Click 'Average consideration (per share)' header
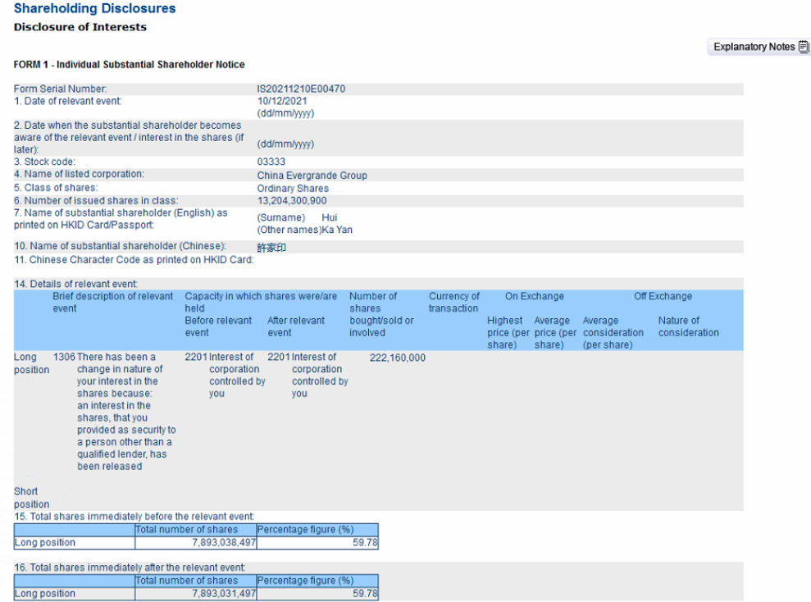The width and height of the screenshot is (811, 602). pyautogui.click(x=613, y=332)
